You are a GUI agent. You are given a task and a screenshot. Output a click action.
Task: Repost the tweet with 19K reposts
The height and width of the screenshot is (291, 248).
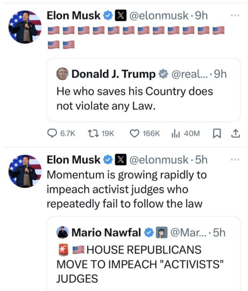[x=93, y=133]
